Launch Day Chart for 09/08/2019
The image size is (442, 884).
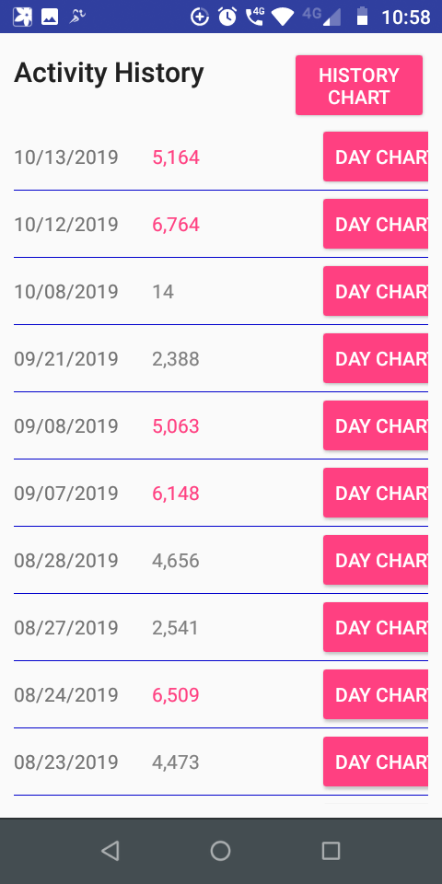pyautogui.click(x=376, y=425)
